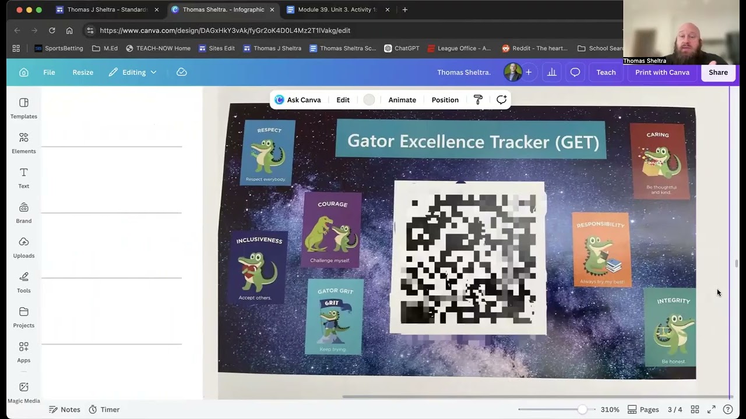This screenshot has height=419, width=746.
Task: Select the QR code image on canvas
Action: 469,258
